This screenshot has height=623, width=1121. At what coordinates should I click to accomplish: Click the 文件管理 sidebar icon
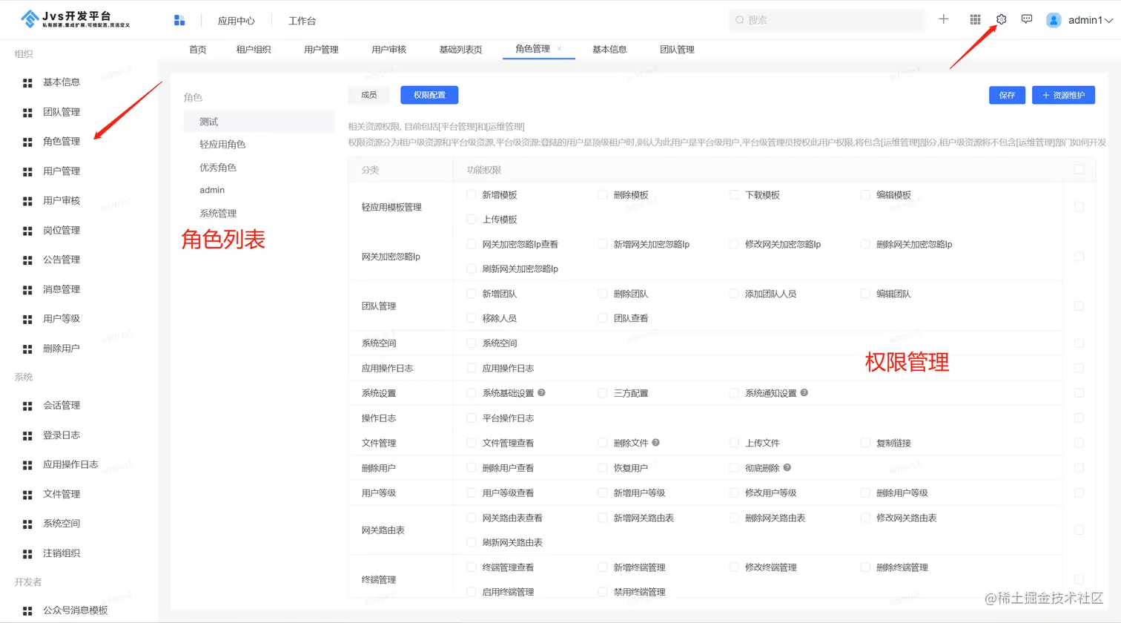27,495
